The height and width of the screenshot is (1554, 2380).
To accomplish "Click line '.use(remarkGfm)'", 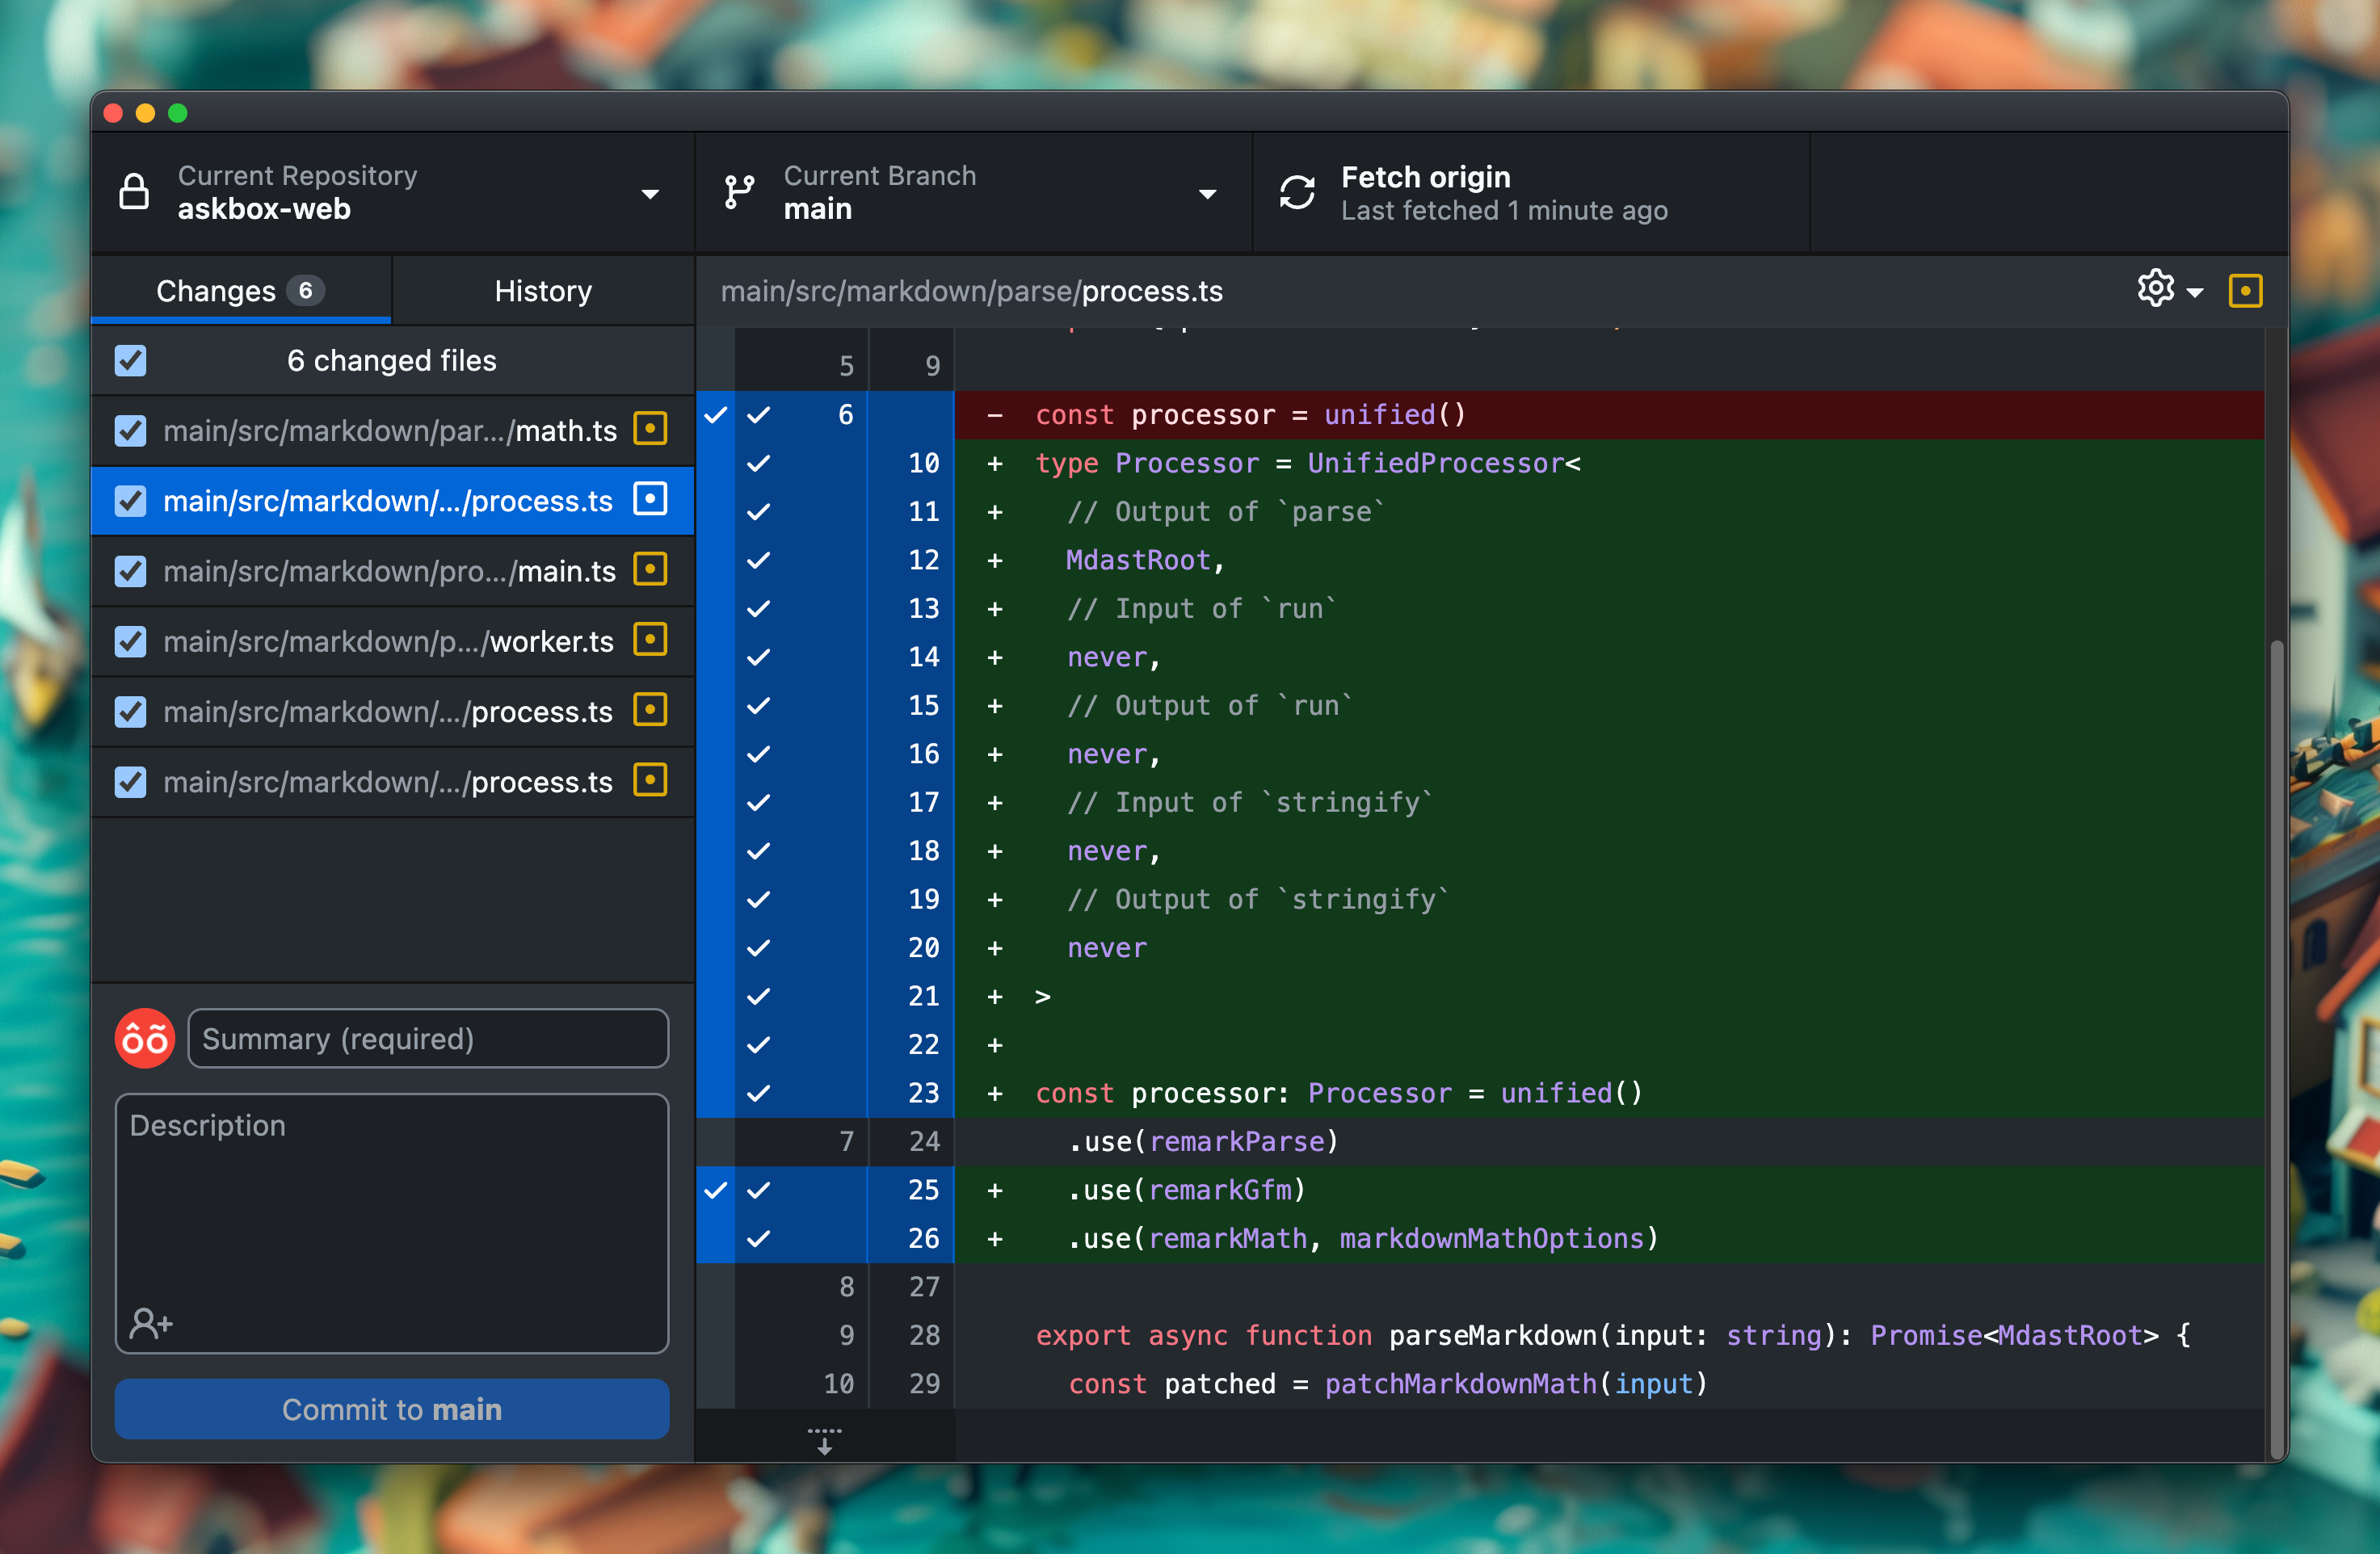I will 1608,1190.
